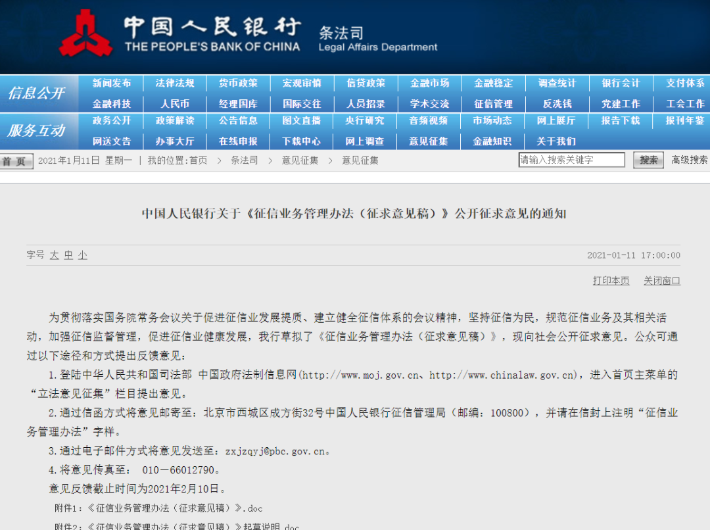This screenshot has width=710, height=530.
Task: Go to 调查统计 section
Action: coord(557,83)
